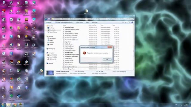The width and height of the screenshot is (191, 107).
Task: Refresh the folder using the address bar button
Action: coord(108,19)
